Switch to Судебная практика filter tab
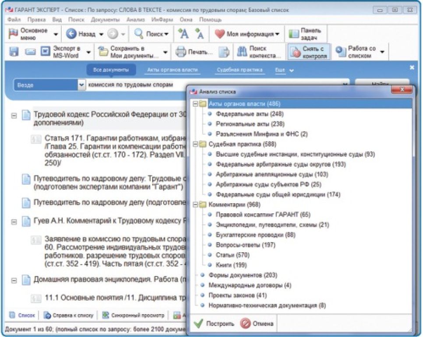423x337 pixels. [240, 70]
